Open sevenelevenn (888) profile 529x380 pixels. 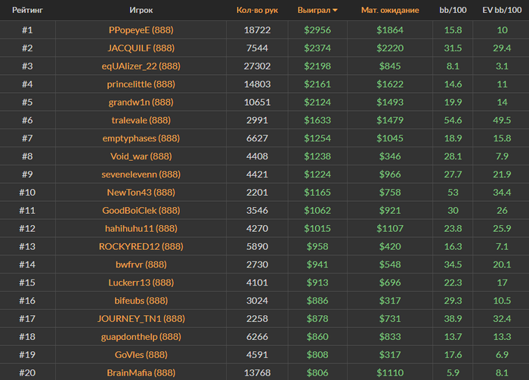pyautogui.click(x=141, y=175)
